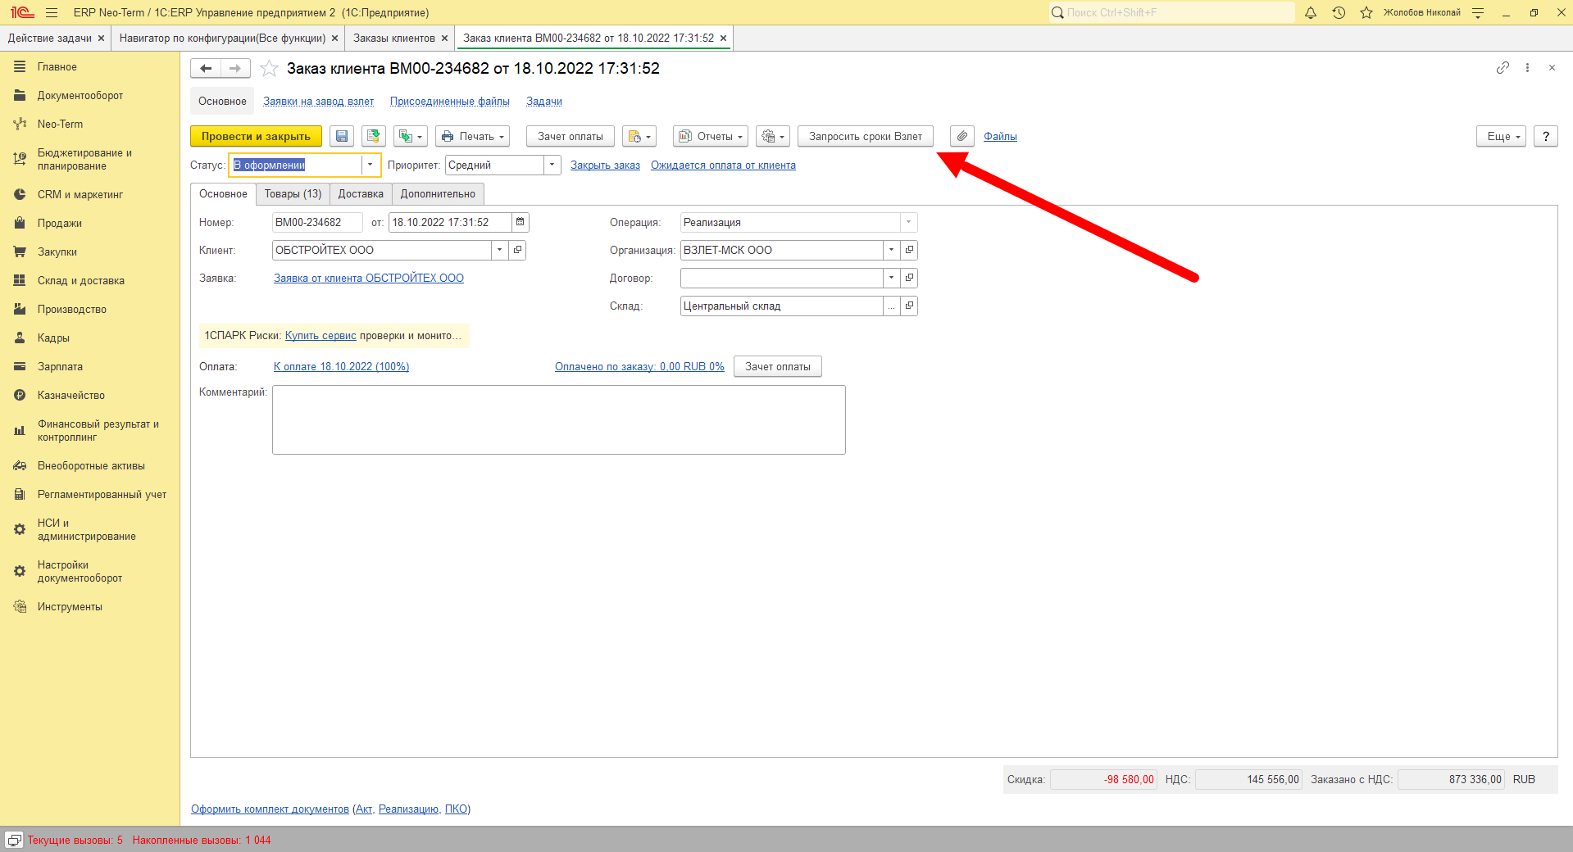Screen dimensions: 1573x852
Task: Open the Продажи section in the sidebar
Action: (59, 223)
